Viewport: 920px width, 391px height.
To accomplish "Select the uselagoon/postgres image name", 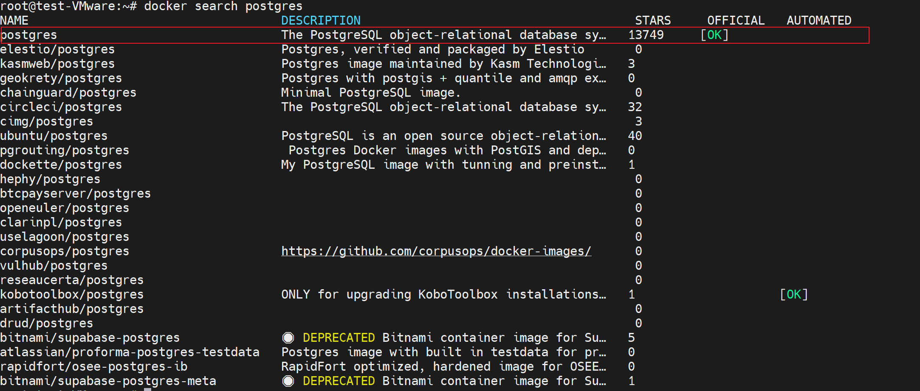I will pyautogui.click(x=65, y=237).
